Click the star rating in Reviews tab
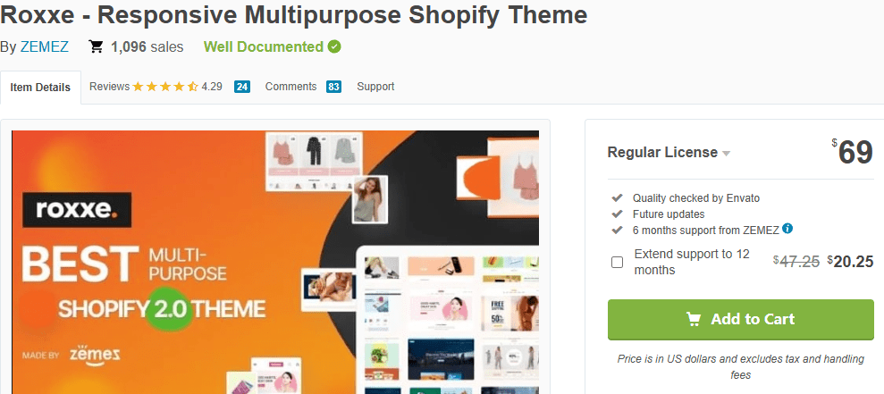The image size is (884, 394). (165, 87)
